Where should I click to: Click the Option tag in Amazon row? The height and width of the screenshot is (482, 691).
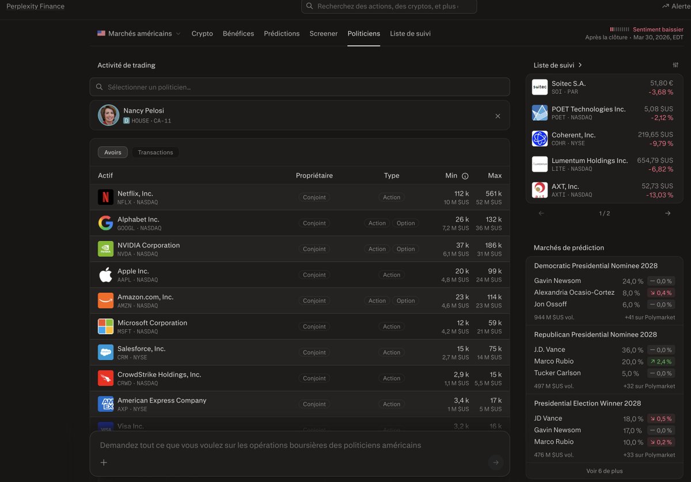[405, 301]
